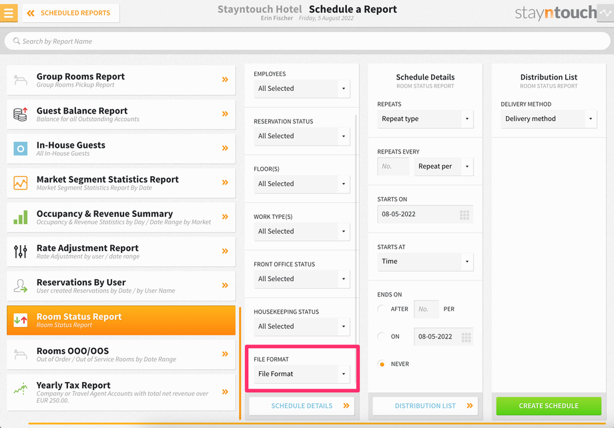
Task: Click the Rooms OOO/OOS bed icon
Action: tap(21, 355)
